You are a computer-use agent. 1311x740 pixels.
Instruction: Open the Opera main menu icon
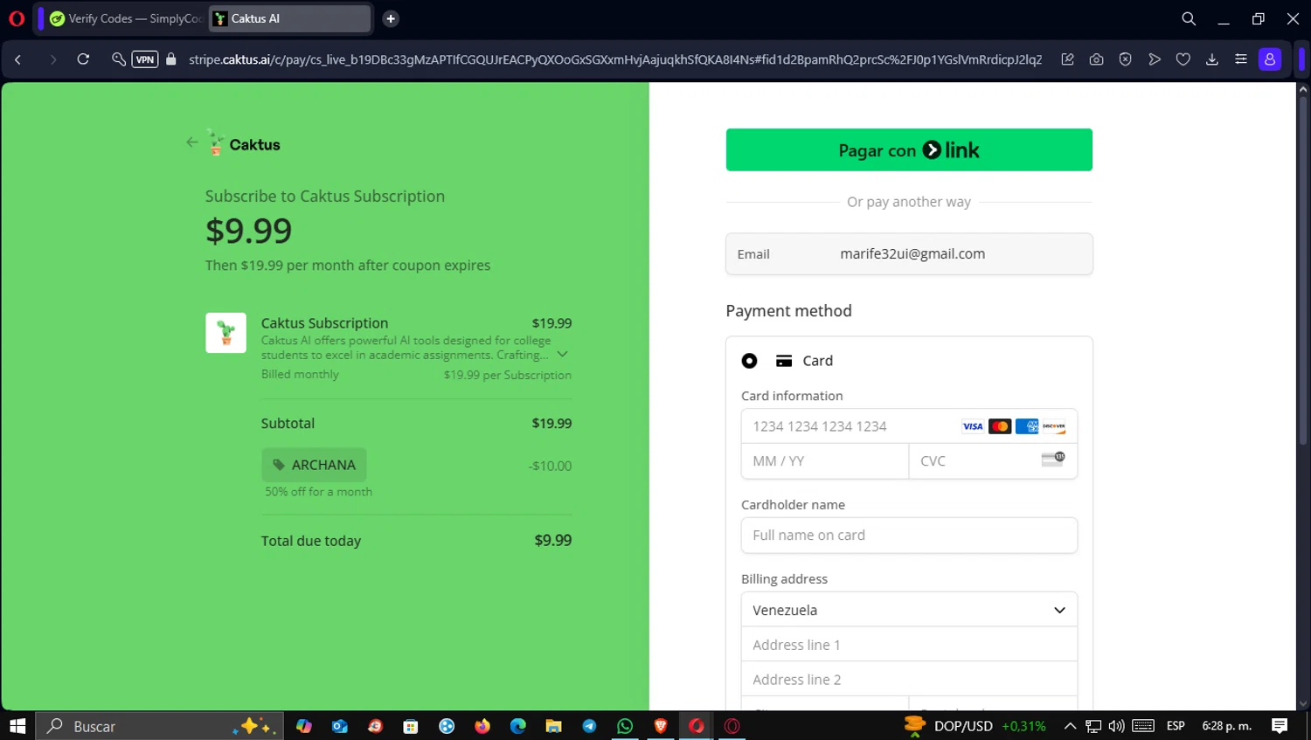click(x=16, y=18)
